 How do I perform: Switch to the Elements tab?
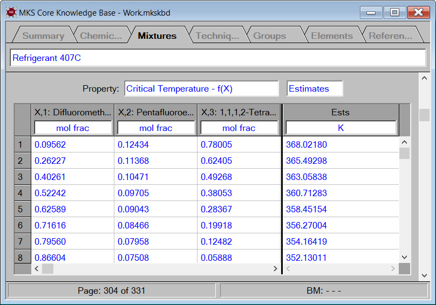tap(331, 36)
